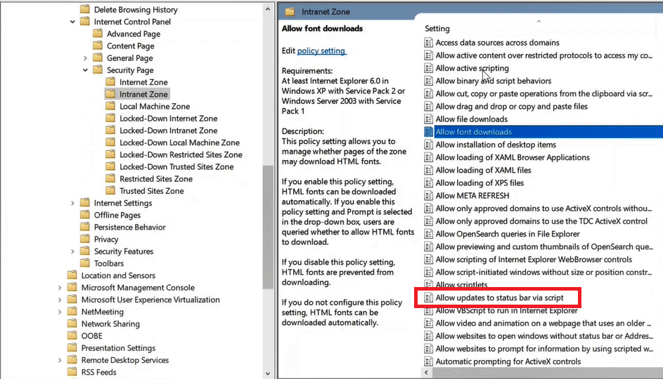The width and height of the screenshot is (663, 379).
Task: Click the policy icon beside Allow active scripting
Action: click(429, 68)
